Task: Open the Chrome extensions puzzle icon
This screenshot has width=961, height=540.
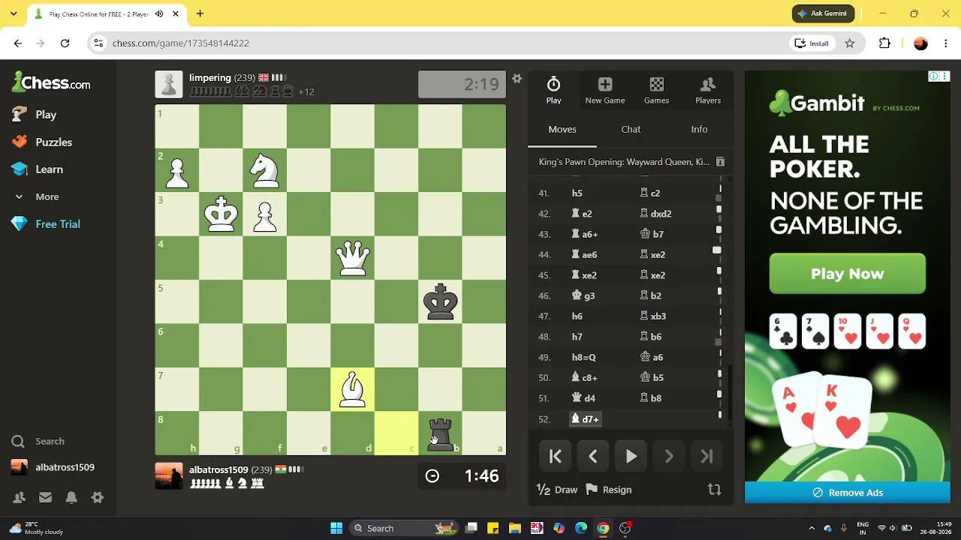Action: pyautogui.click(x=884, y=43)
